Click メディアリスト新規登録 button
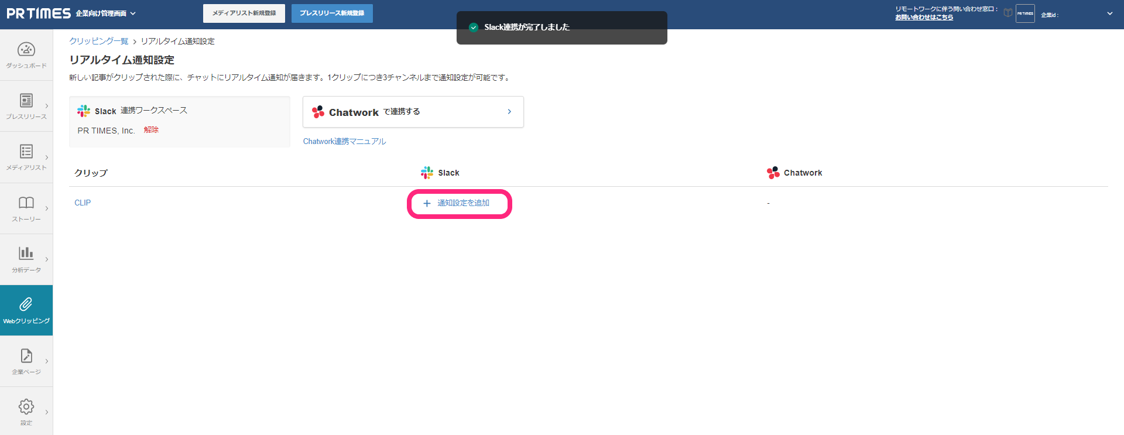The height and width of the screenshot is (435, 1124). click(244, 13)
